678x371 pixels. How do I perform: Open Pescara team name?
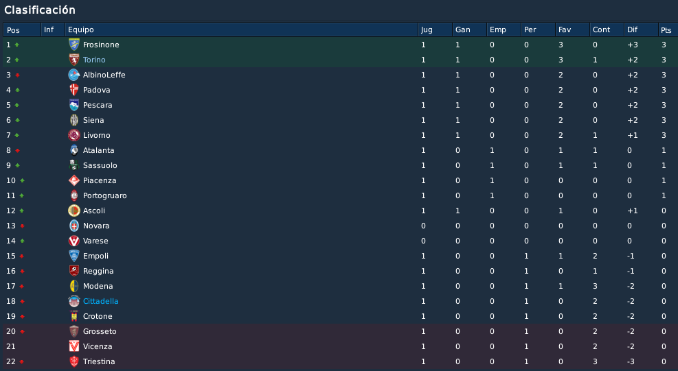98,105
